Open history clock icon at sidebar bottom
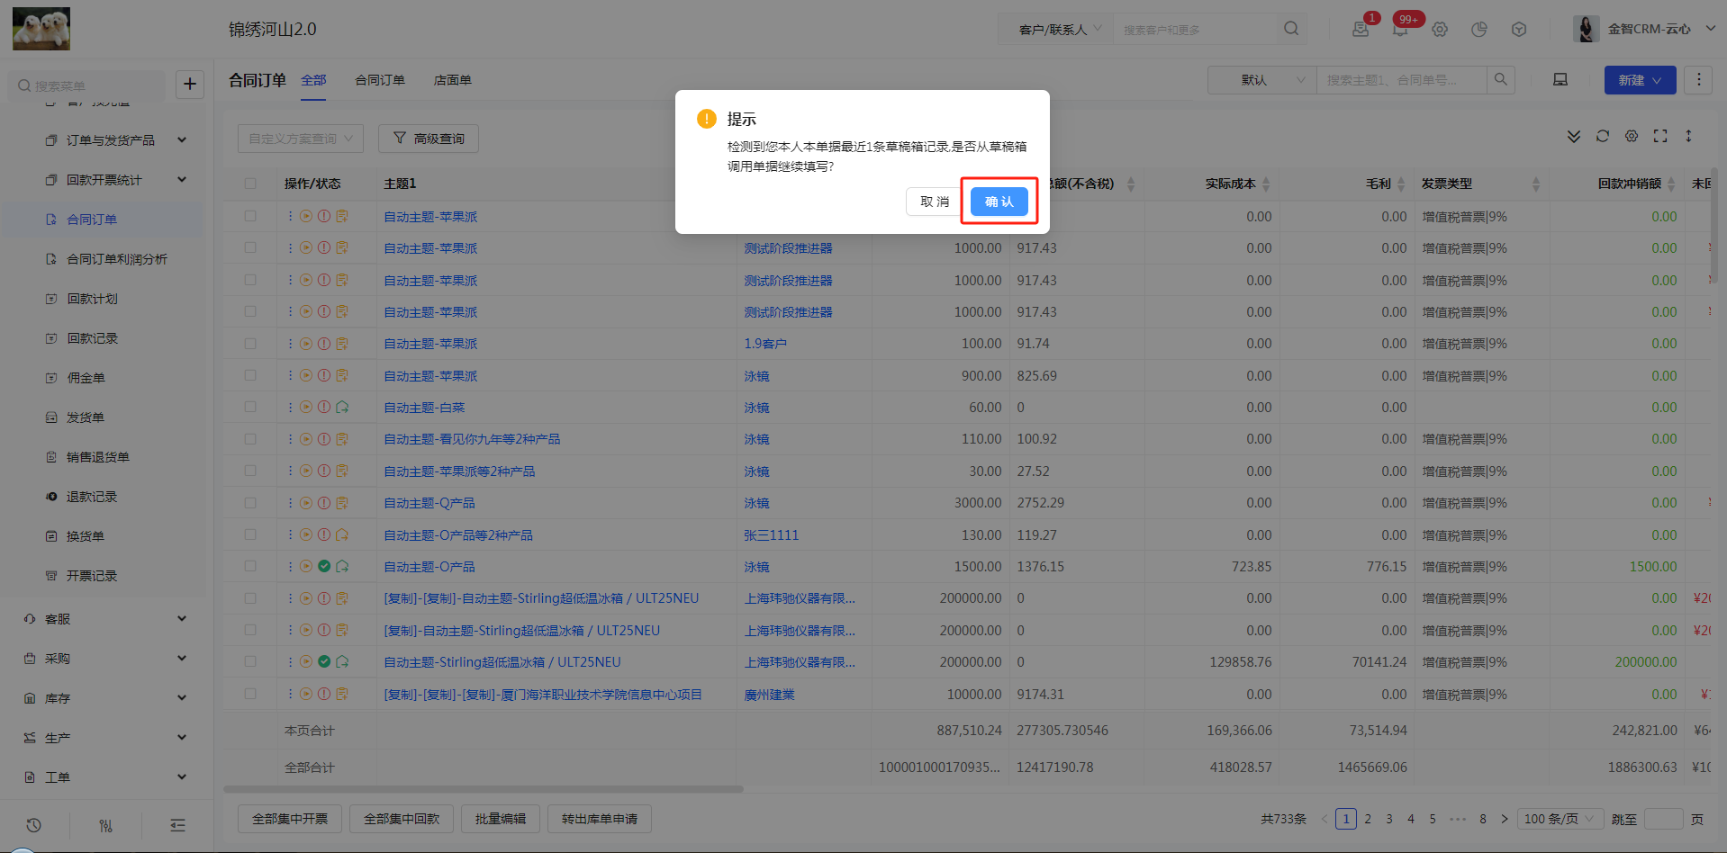 coord(33,825)
